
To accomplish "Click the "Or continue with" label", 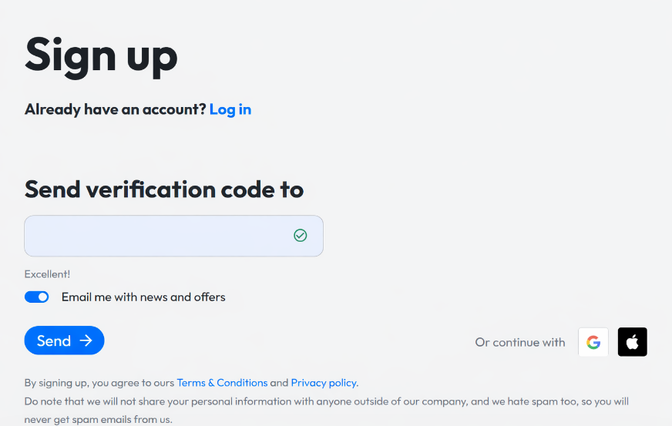I will (520, 342).
